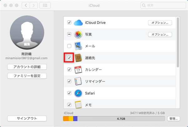The width and height of the screenshot is (188, 127).
Task: Click the iCloud Drive label
Action: 95,22
